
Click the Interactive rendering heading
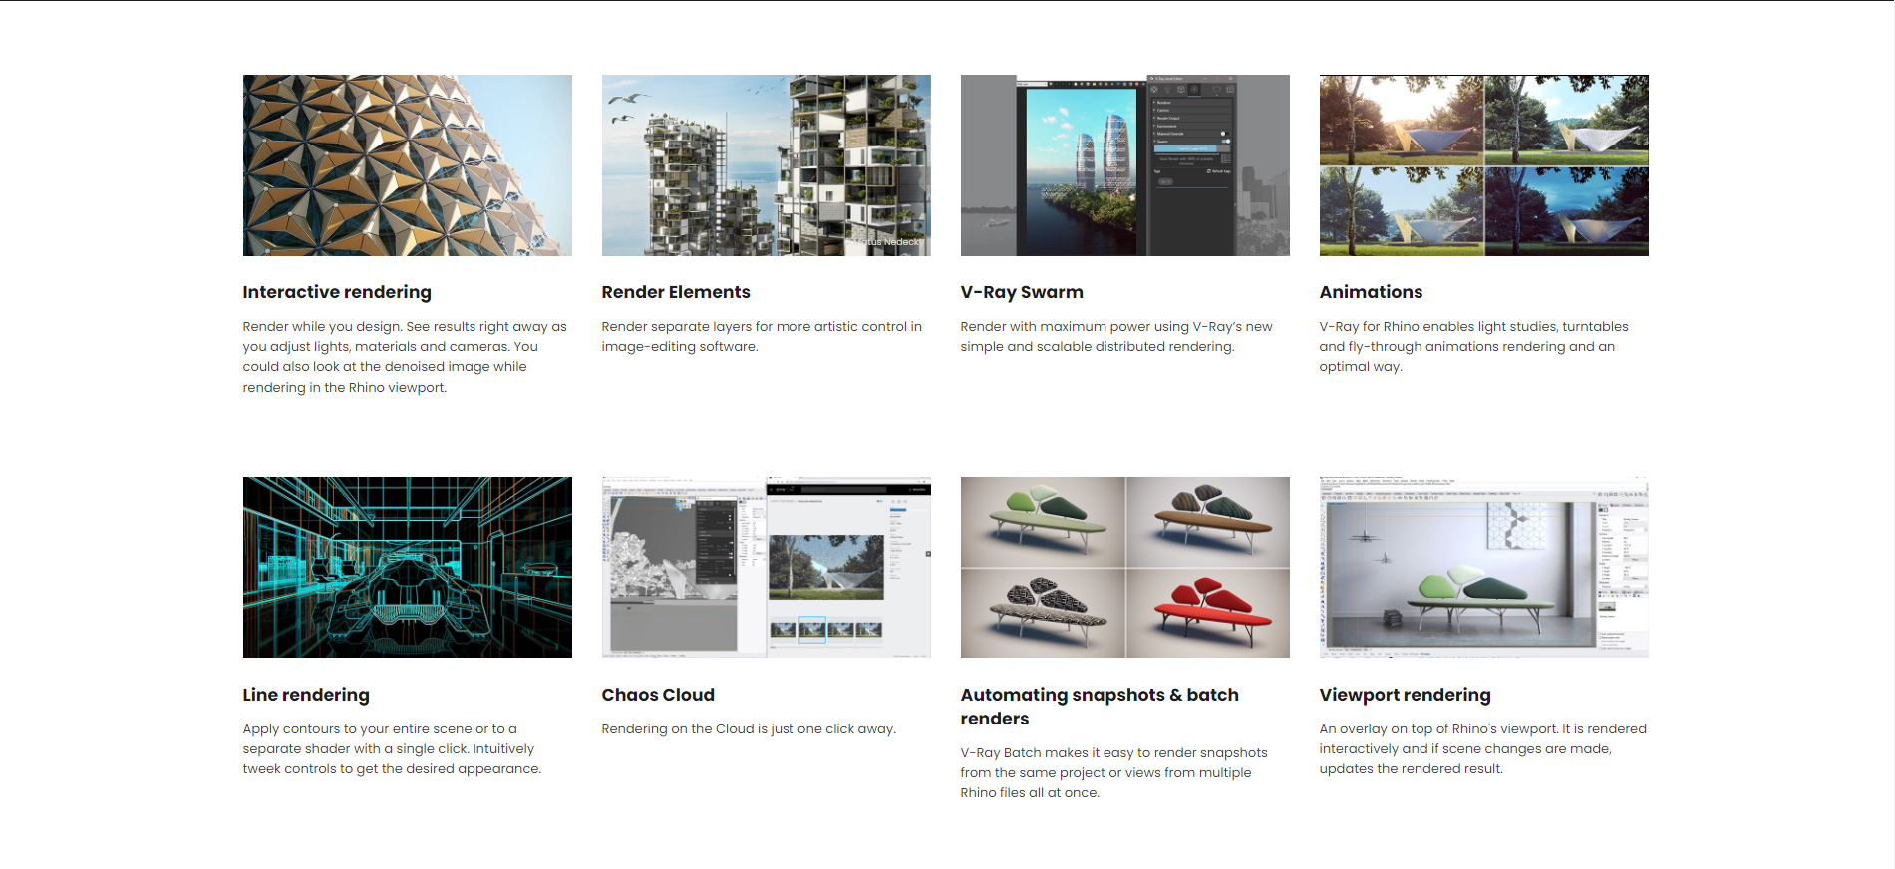pos(337,292)
